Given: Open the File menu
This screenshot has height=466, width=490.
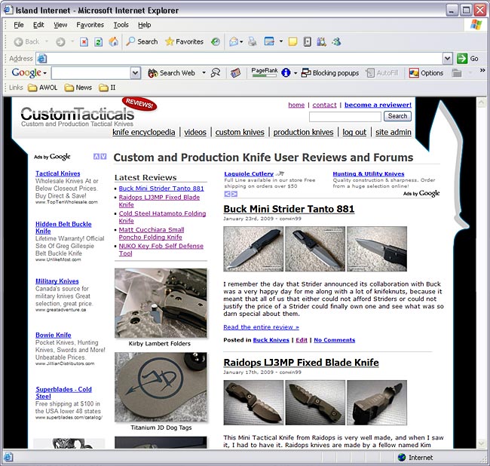Looking at the screenshot, I should [x=19, y=25].
